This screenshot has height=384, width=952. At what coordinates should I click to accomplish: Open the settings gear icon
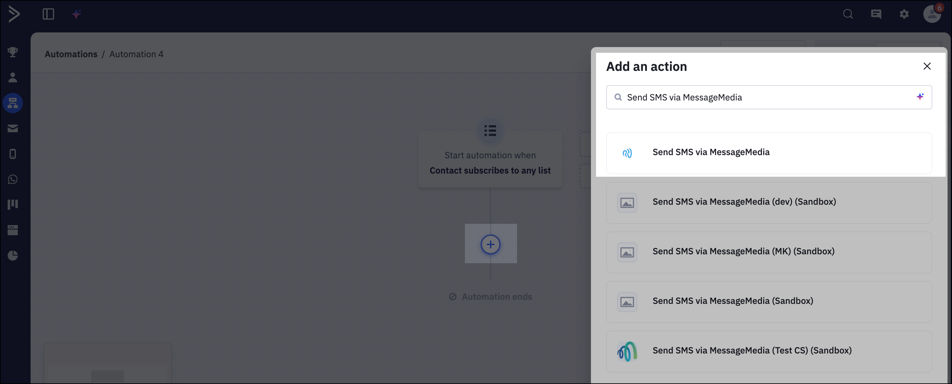click(x=904, y=14)
